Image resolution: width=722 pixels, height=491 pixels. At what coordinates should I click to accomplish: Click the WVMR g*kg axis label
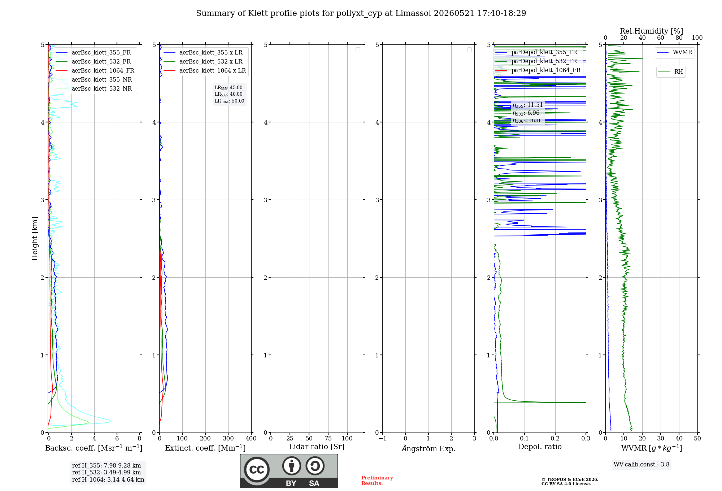(x=652, y=448)
